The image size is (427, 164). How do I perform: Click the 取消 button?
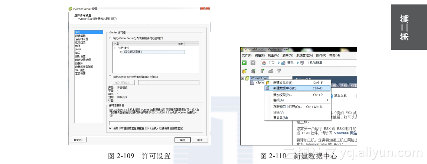click(200, 140)
